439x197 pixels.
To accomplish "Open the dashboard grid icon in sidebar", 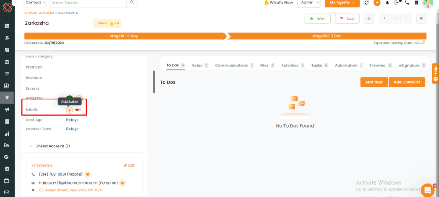I will pyautogui.click(x=7, y=26).
